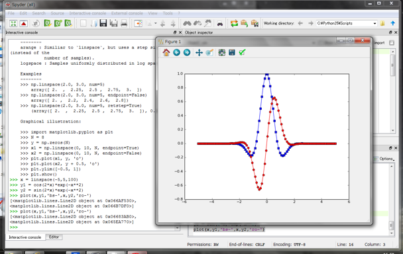Screen dimensions: 403x254
Task: Go to parent directory blue arrow
Action: point(392,23)
